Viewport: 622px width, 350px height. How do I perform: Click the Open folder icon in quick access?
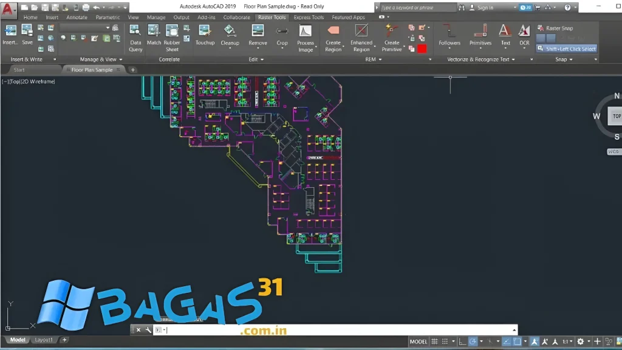[35, 7]
